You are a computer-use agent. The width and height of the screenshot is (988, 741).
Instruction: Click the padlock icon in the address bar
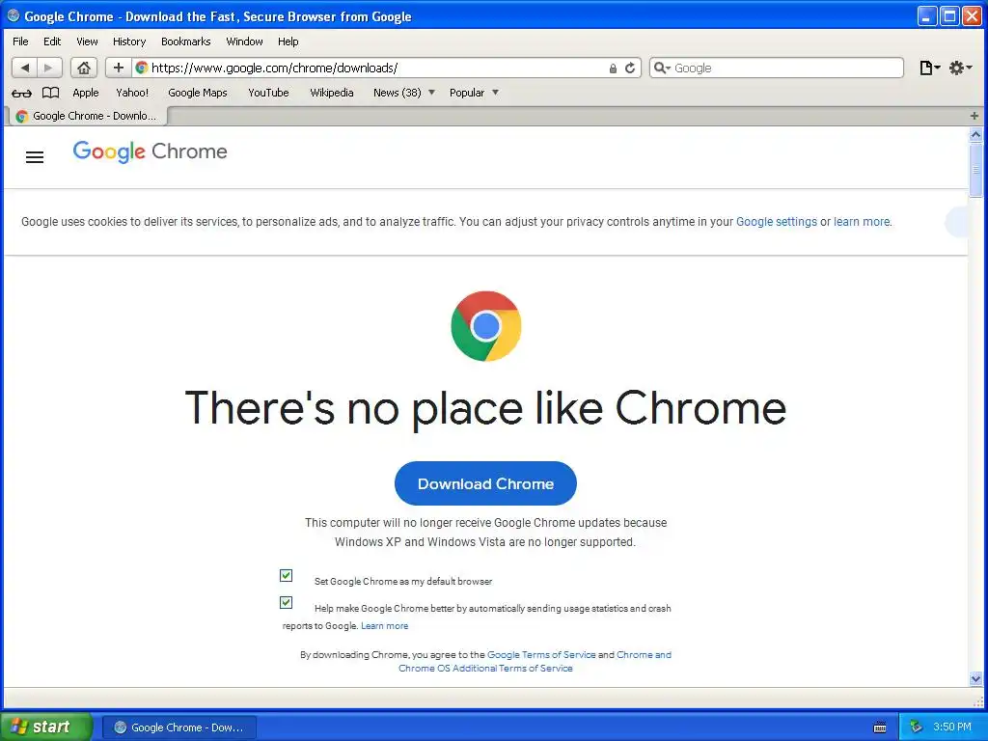click(613, 69)
